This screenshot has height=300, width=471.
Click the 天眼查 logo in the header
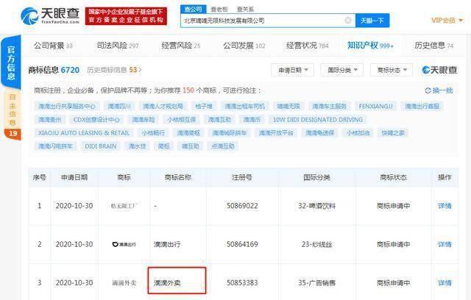coord(50,15)
